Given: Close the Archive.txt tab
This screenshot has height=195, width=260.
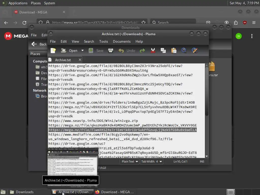Looking at the screenshot, I should coord(80,60).
